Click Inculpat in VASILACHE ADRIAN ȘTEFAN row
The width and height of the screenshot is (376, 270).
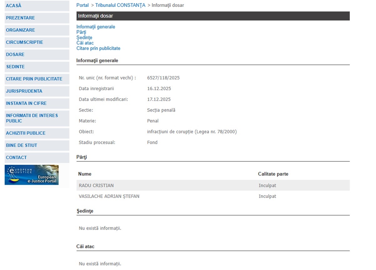[267, 196]
